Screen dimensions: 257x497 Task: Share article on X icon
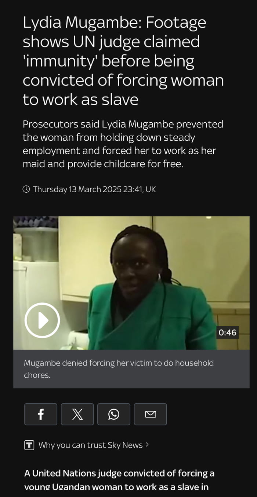[x=77, y=414]
